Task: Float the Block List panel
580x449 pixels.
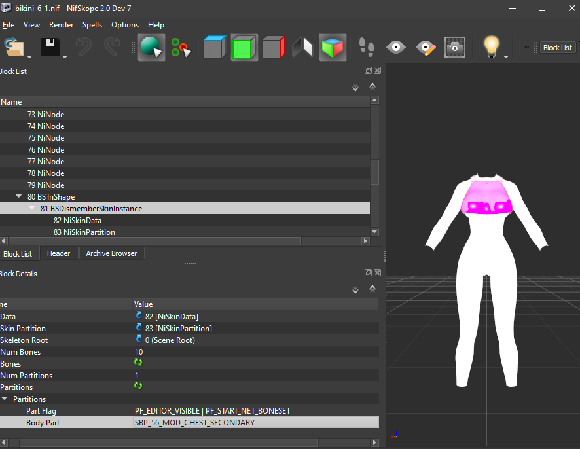Action: click(368, 70)
